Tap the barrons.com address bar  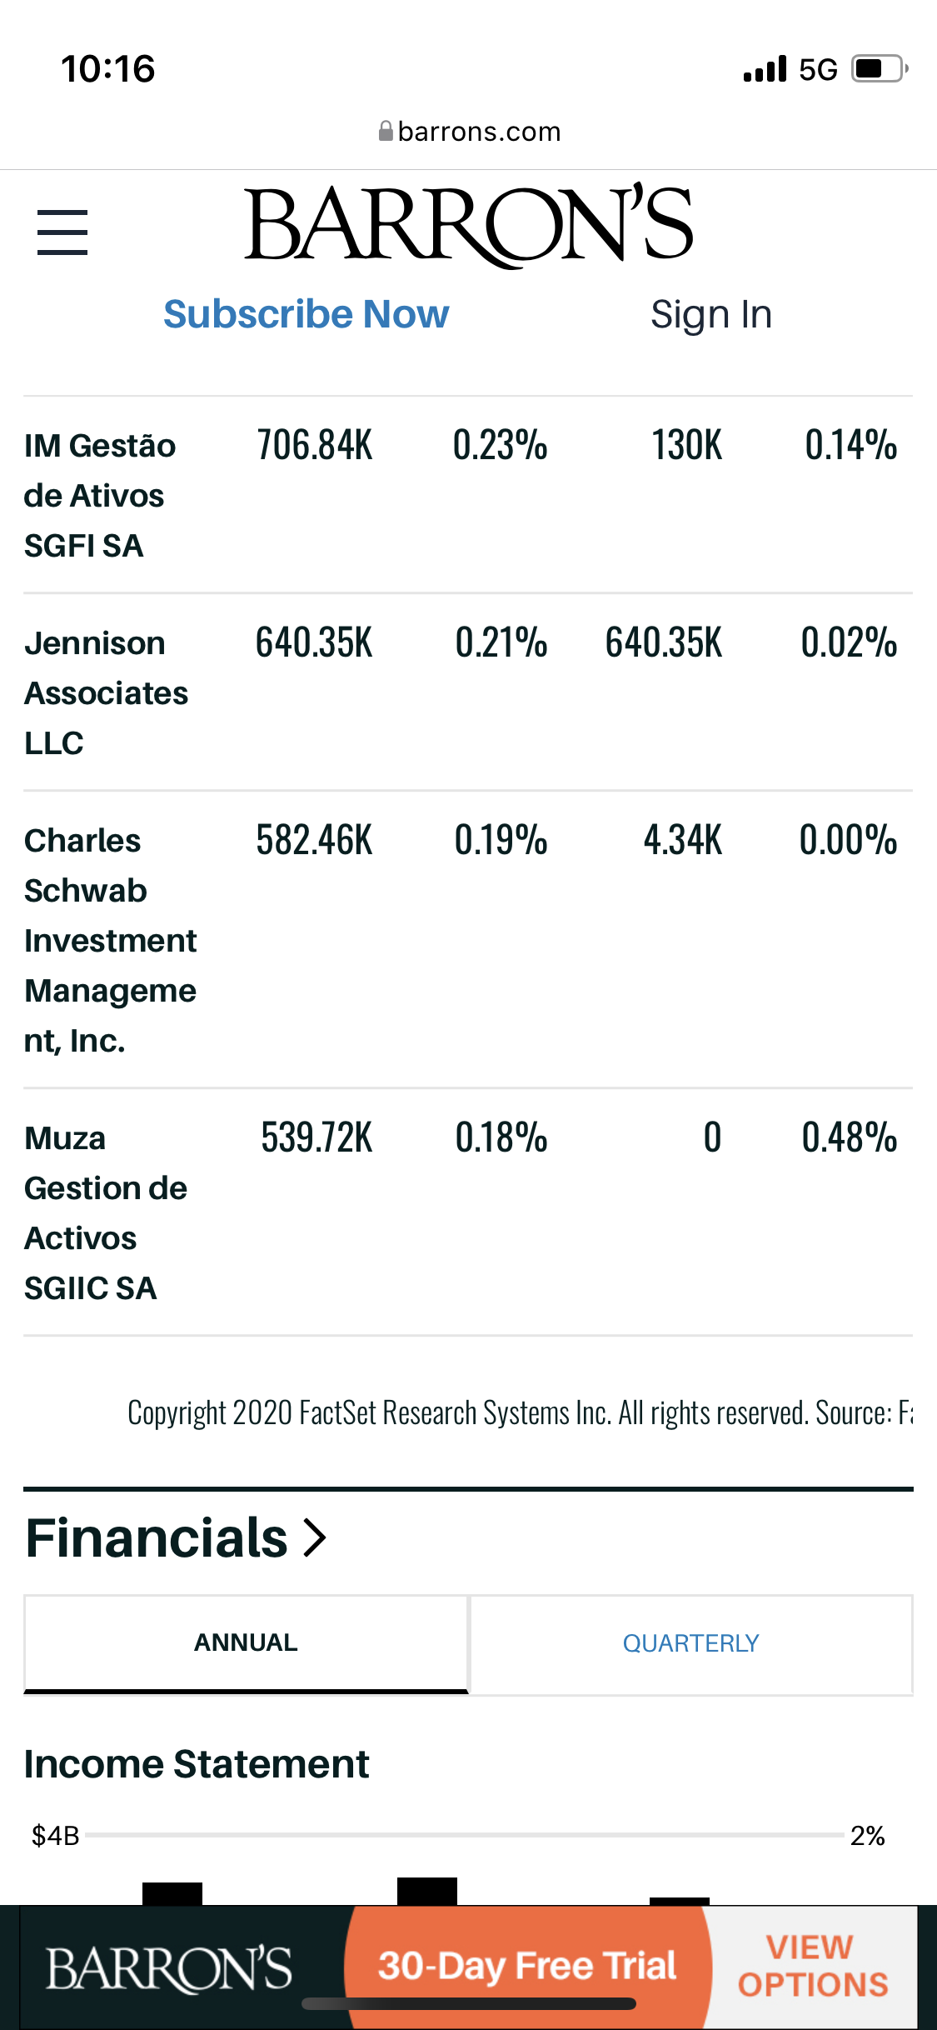[479, 132]
